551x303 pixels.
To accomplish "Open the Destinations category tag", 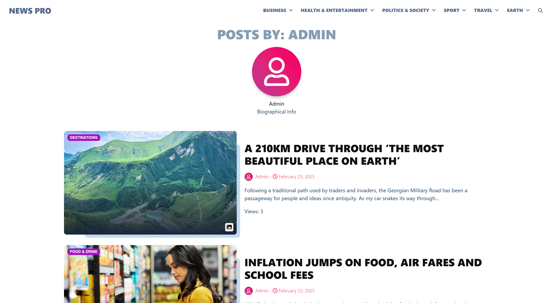I will pos(84,138).
